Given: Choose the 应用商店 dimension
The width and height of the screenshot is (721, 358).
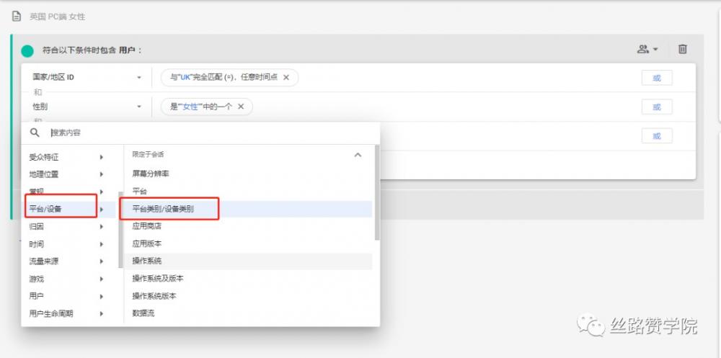Looking at the screenshot, I should click(248, 226).
